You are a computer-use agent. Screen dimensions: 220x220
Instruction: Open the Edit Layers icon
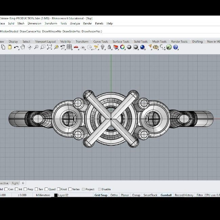click(116, 47)
